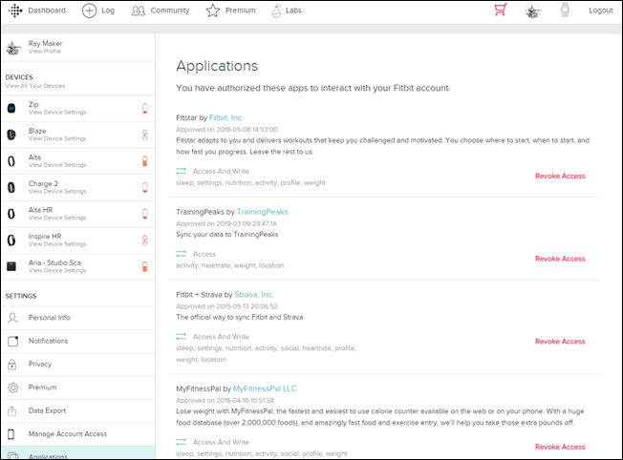Click the Inspire HR battery status icon
The width and height of the screenshot is (623, 460).
click(x=145, y=240)
